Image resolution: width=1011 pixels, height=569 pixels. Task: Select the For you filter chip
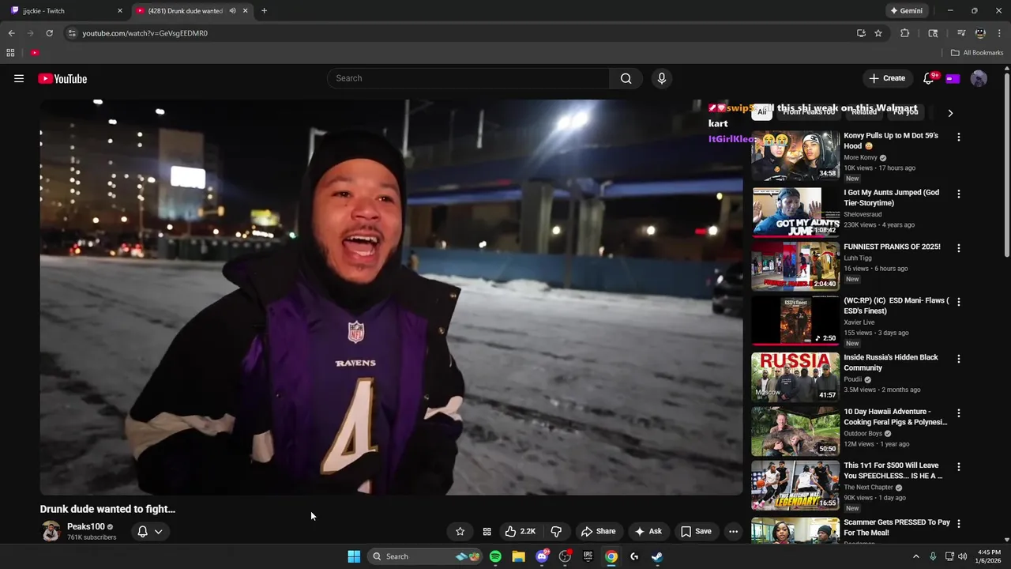[906, 112]
